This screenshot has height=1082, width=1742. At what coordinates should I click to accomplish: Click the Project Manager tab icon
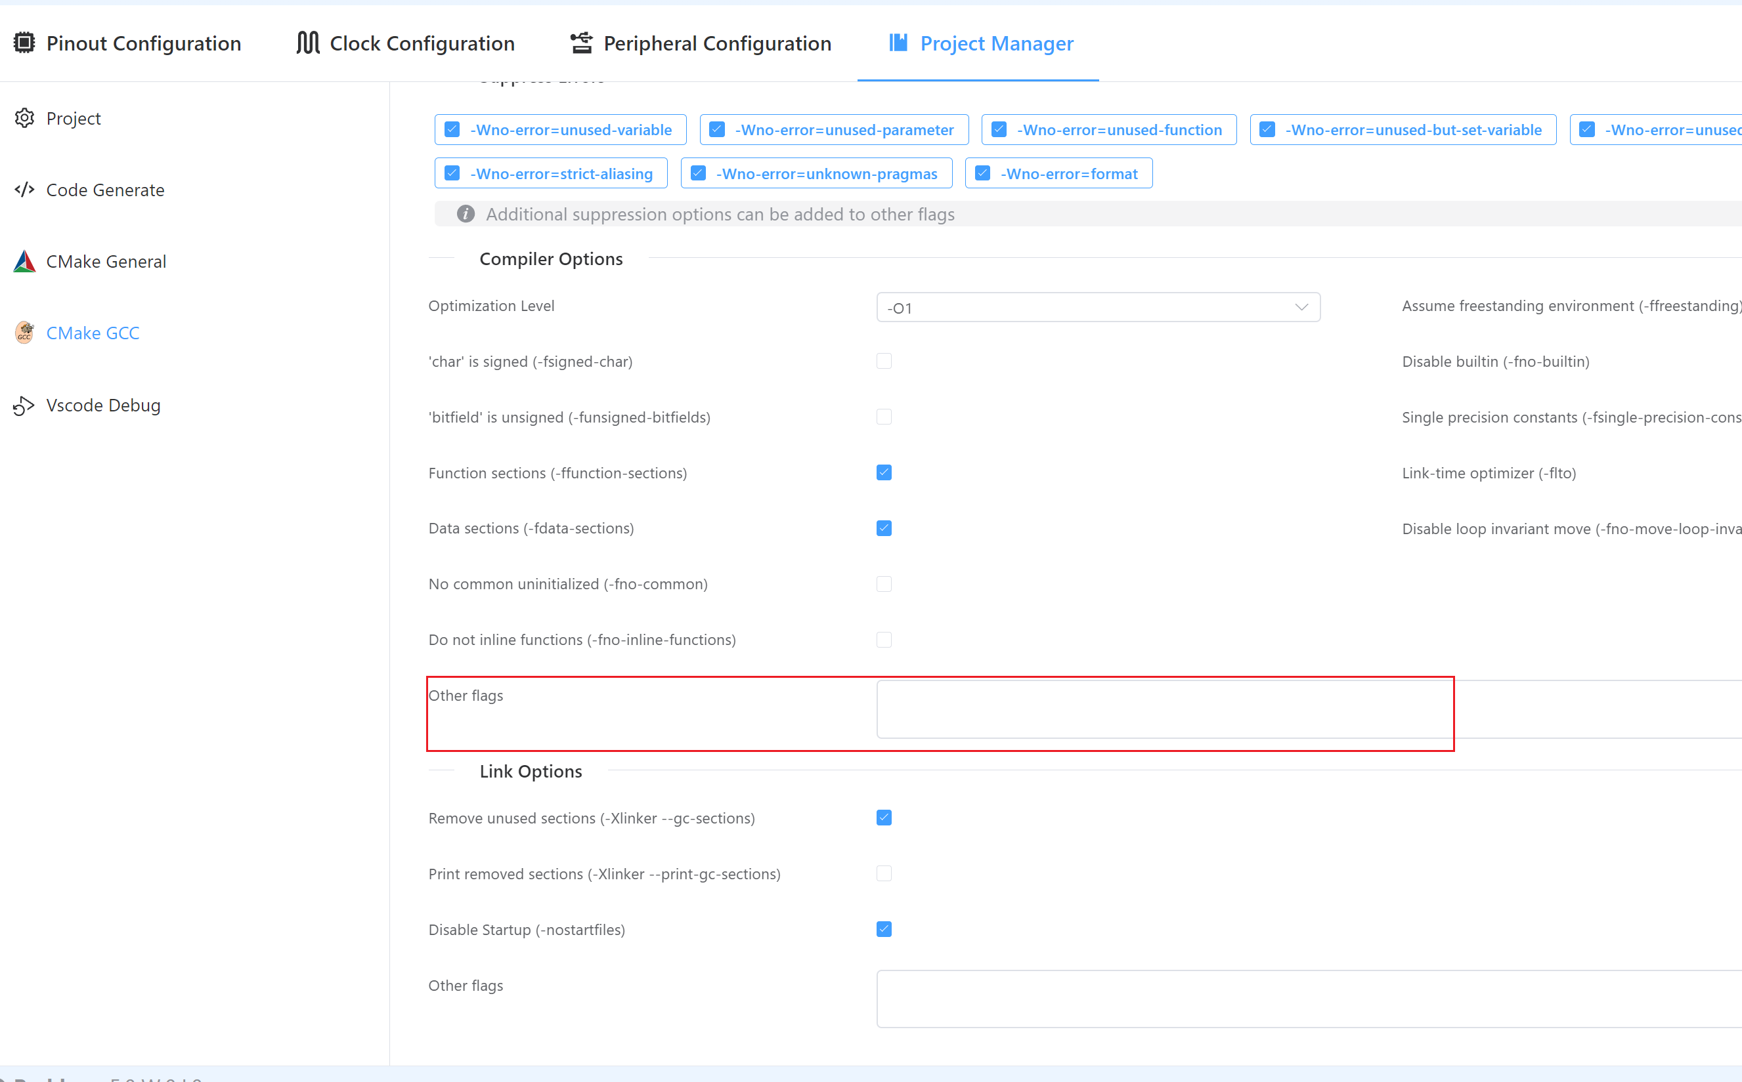pos(898,43)
